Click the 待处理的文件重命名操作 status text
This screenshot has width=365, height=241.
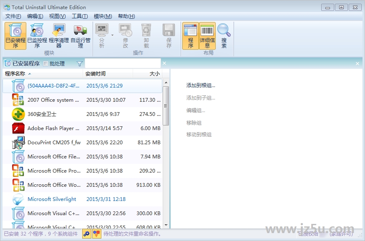click(133, 234)
